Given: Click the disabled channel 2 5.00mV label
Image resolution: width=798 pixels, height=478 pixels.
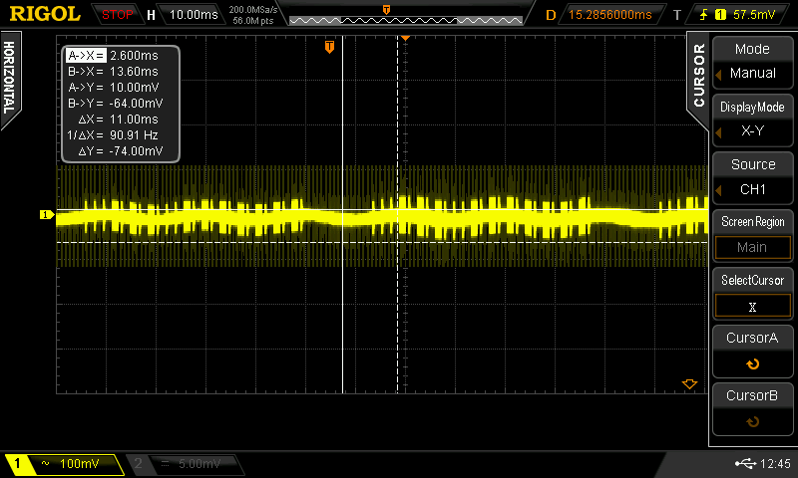Looking at the screenshot, I should tap(199, 463).
